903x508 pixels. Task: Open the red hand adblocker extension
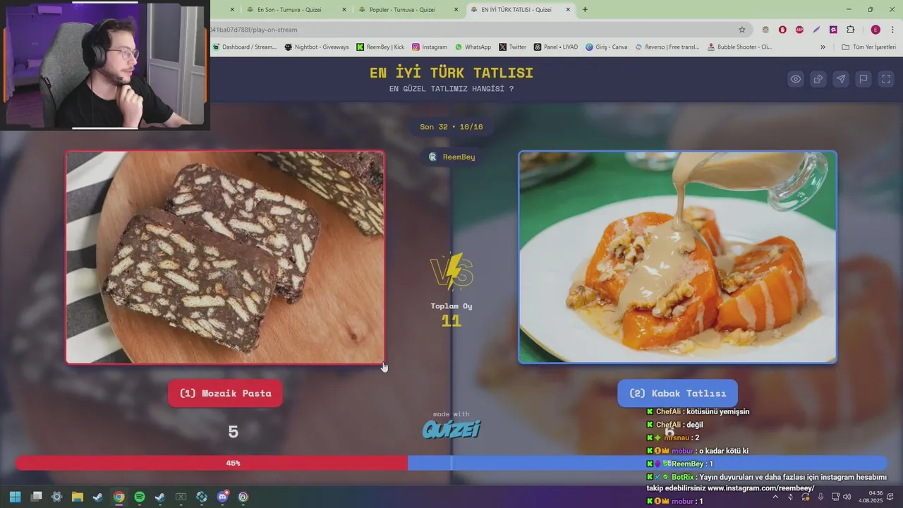[782, 30]
